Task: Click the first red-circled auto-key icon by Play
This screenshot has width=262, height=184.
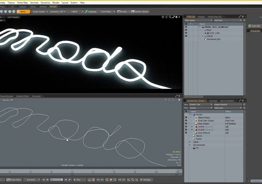Action: (89, 180)
